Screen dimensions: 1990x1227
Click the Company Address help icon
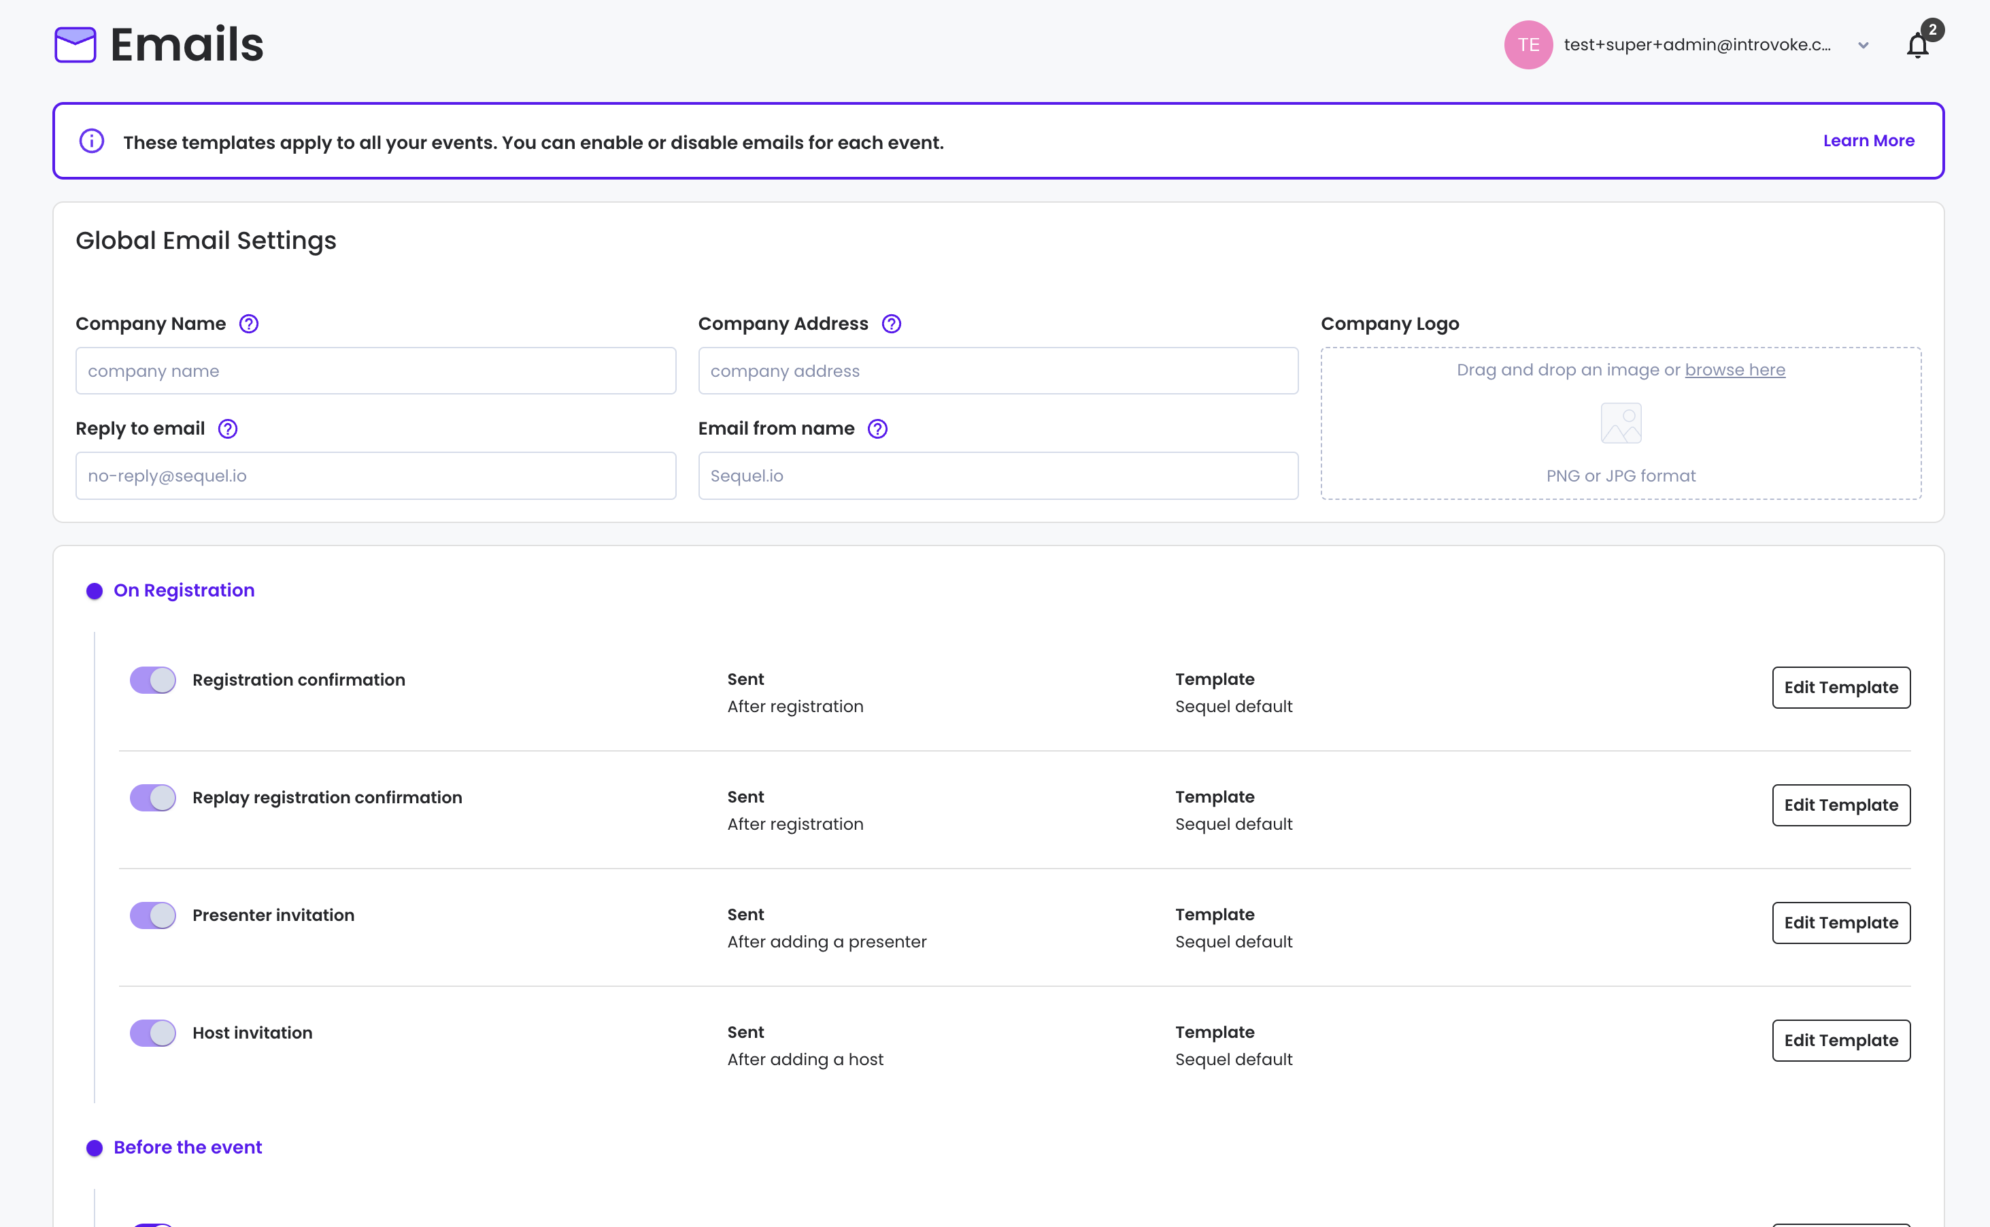click(892, 324)
